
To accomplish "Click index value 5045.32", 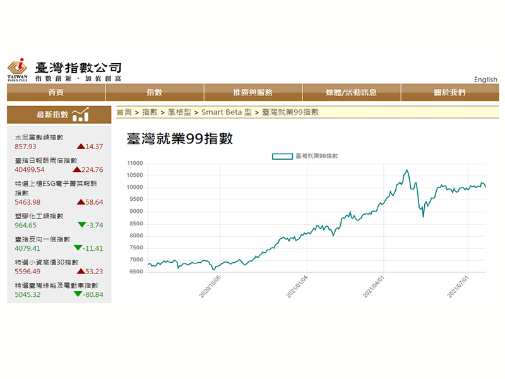I will click(x=27, y=294).
